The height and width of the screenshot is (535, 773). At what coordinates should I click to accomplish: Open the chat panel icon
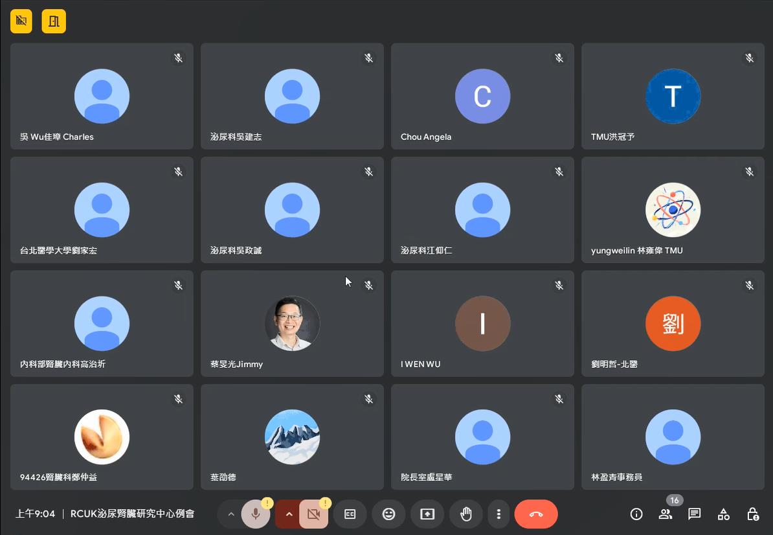[x=695, y=514]
